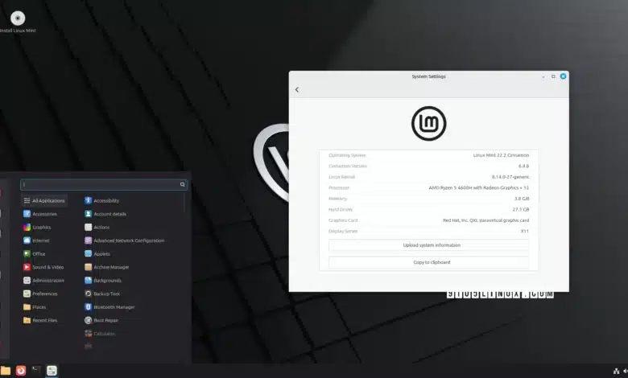Click the magnifier icon in menu search
Screen dimensions: 628x378
(x=182, y=184)
